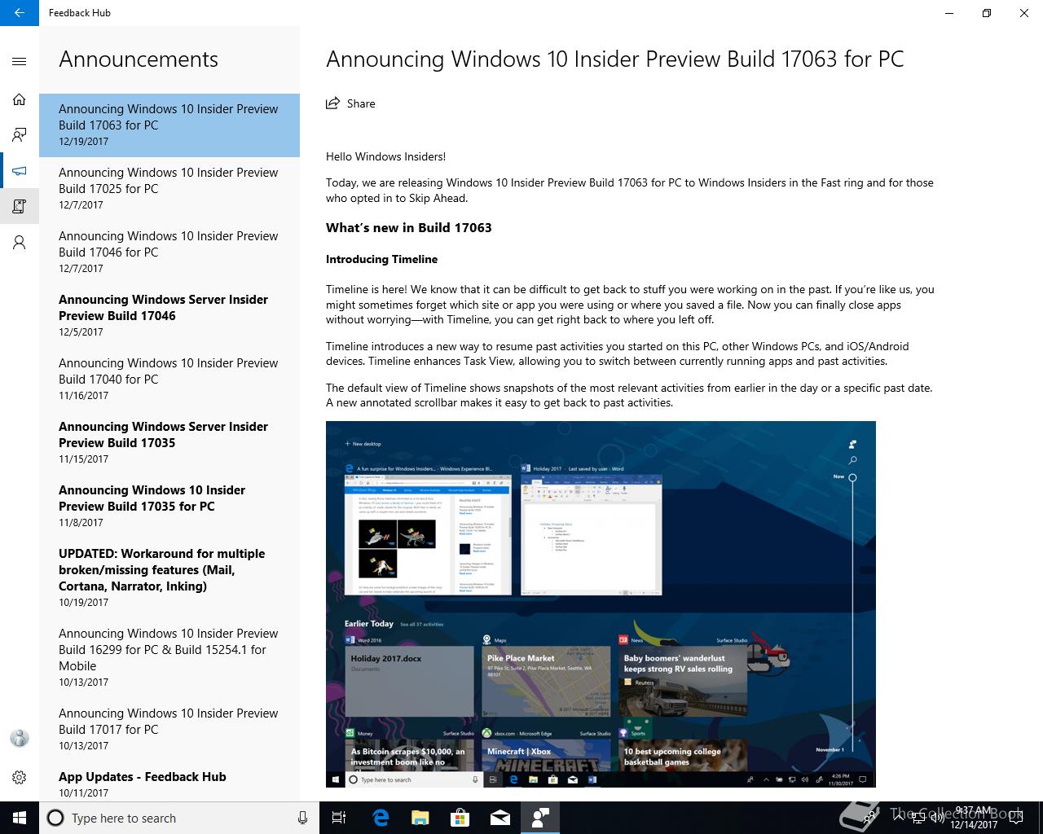The height and width of the screenshot is (834, 1043).
Task: Launch Microsoft Edge from taskbar
Action: tap(381, 818)
